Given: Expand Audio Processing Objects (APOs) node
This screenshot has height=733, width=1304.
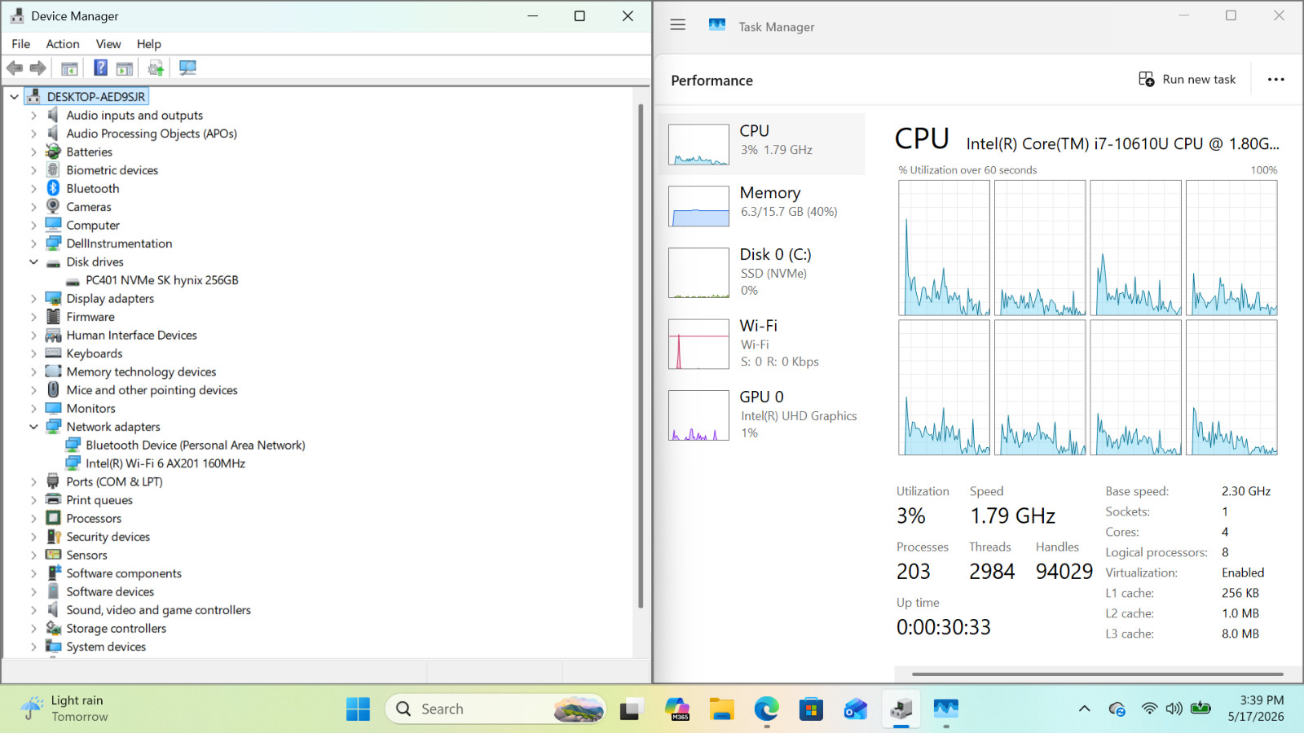Looking at the screenshot, I should click(x=33, y=134).
